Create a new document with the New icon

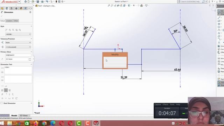click(29, 1)
